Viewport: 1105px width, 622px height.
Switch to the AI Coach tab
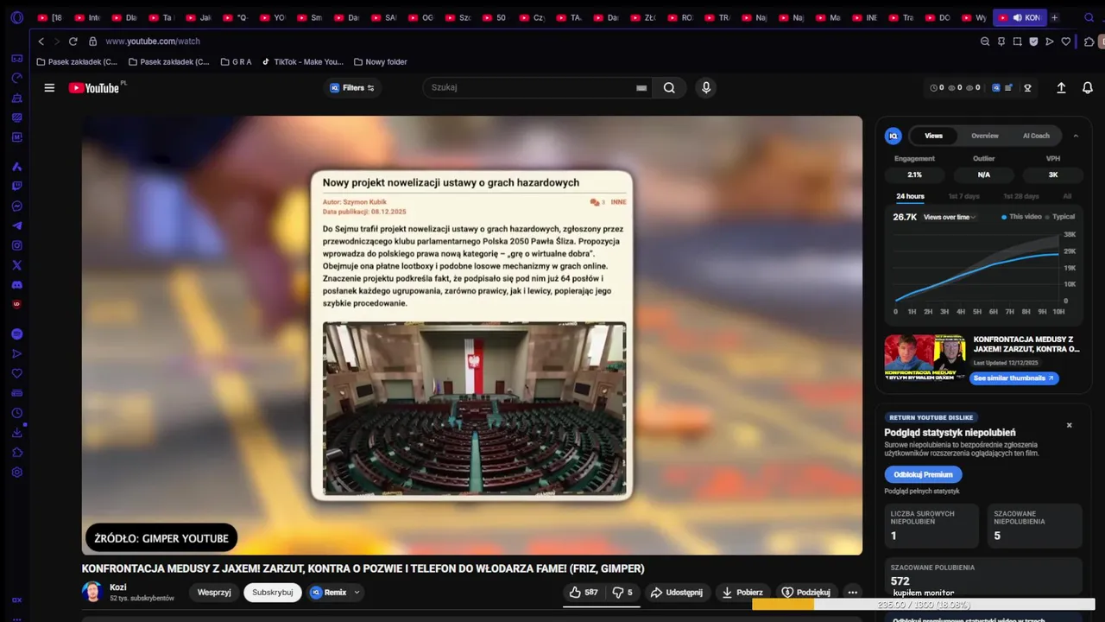(x=1036, y=136)
